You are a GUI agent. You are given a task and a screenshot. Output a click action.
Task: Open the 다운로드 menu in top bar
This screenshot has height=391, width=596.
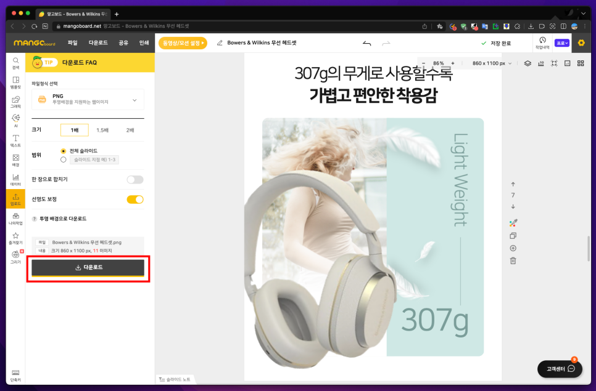[98, 43]
